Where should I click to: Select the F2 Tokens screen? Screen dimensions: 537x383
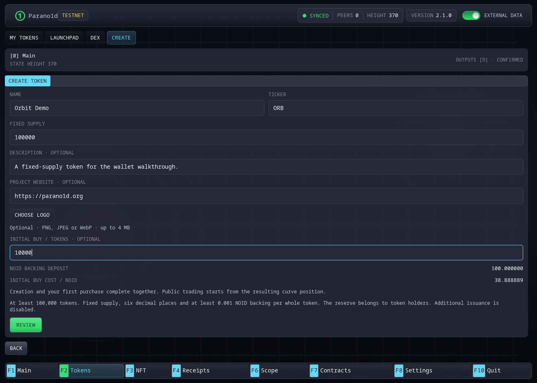coord(91,371)
